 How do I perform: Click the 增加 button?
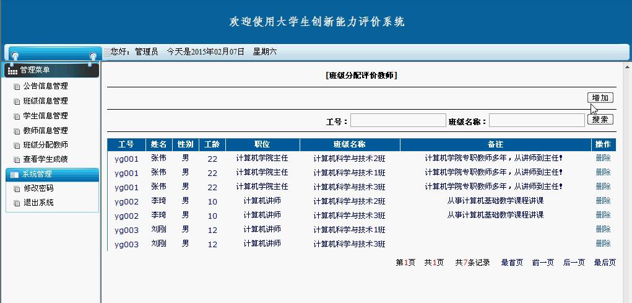point(600,98)
